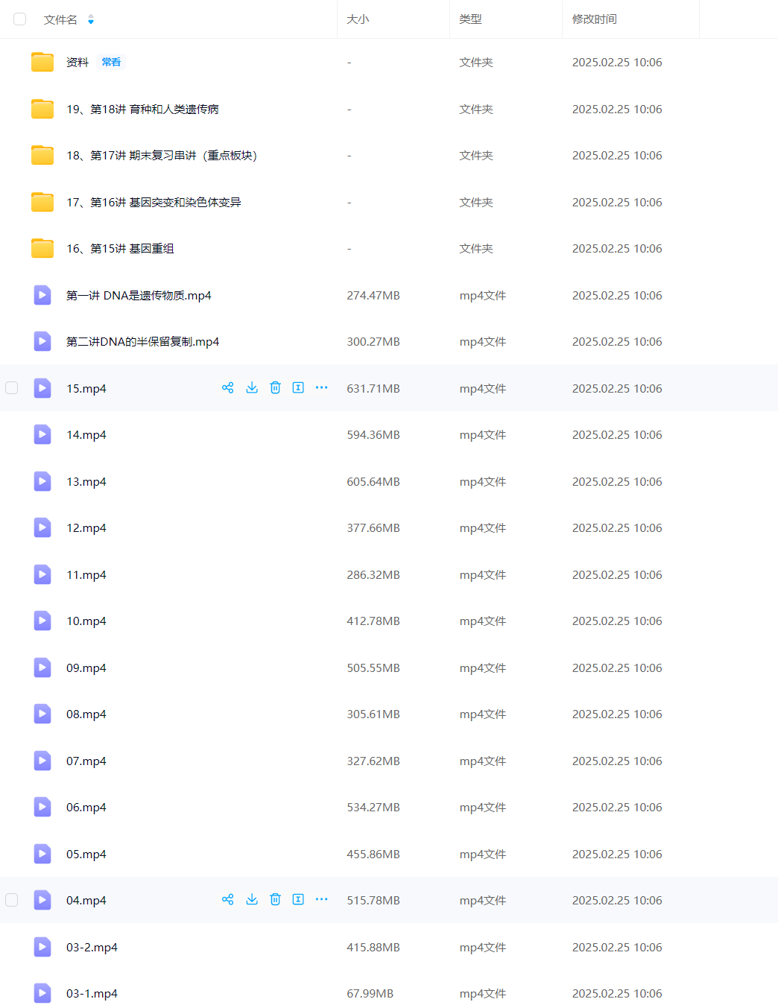Toggle the sort arrow beside 文件名
Viewport: 778px width, 1005px height.
coord(91,19)
